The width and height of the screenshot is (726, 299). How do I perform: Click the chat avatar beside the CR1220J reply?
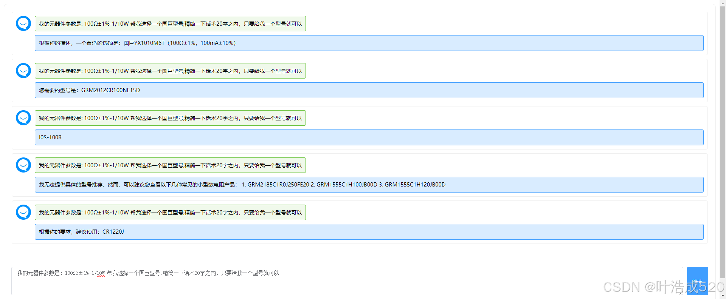pos(23,212)
